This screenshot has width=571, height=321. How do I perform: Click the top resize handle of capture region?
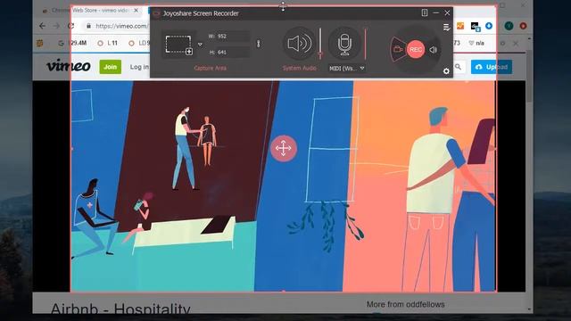pyautogui.click(x=283, y=6)
